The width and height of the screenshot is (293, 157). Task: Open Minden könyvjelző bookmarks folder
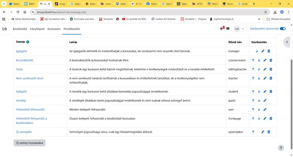pos(278,19)
